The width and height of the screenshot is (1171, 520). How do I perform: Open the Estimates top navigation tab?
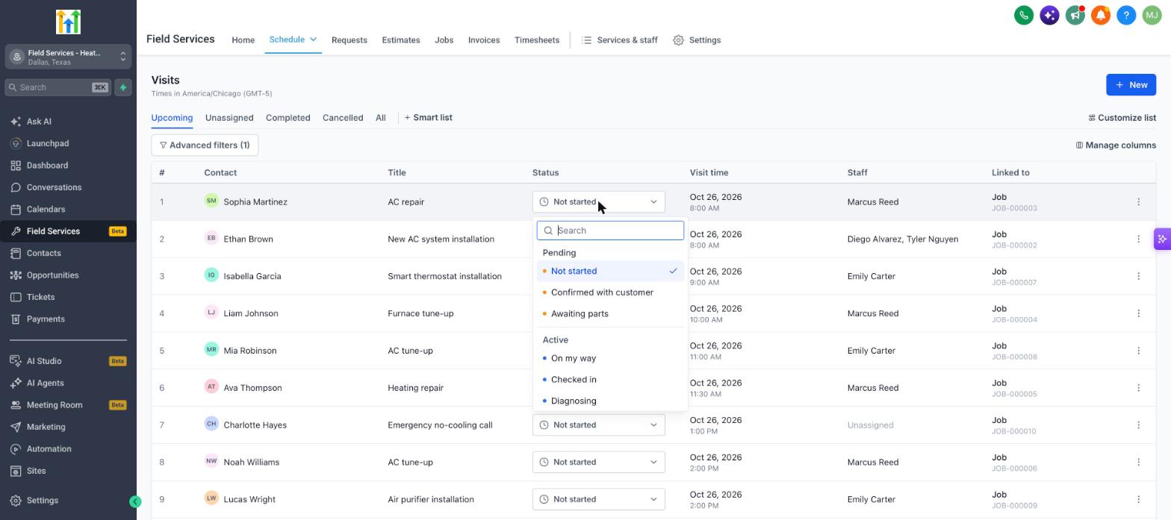[400, 40]
